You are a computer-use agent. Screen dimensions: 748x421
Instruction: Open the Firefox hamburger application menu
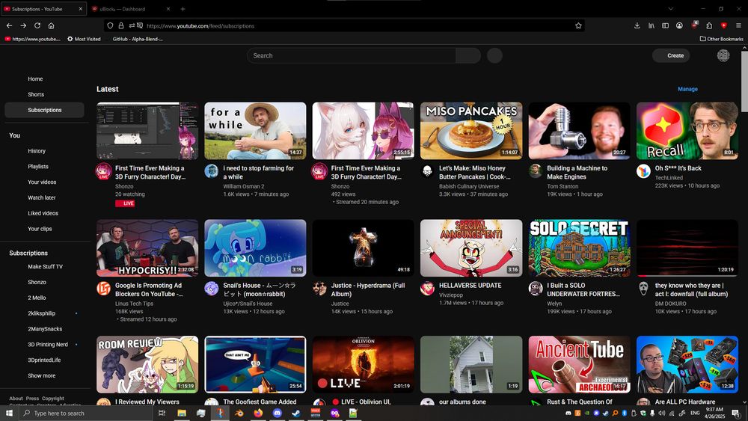[x=738, y=25]
